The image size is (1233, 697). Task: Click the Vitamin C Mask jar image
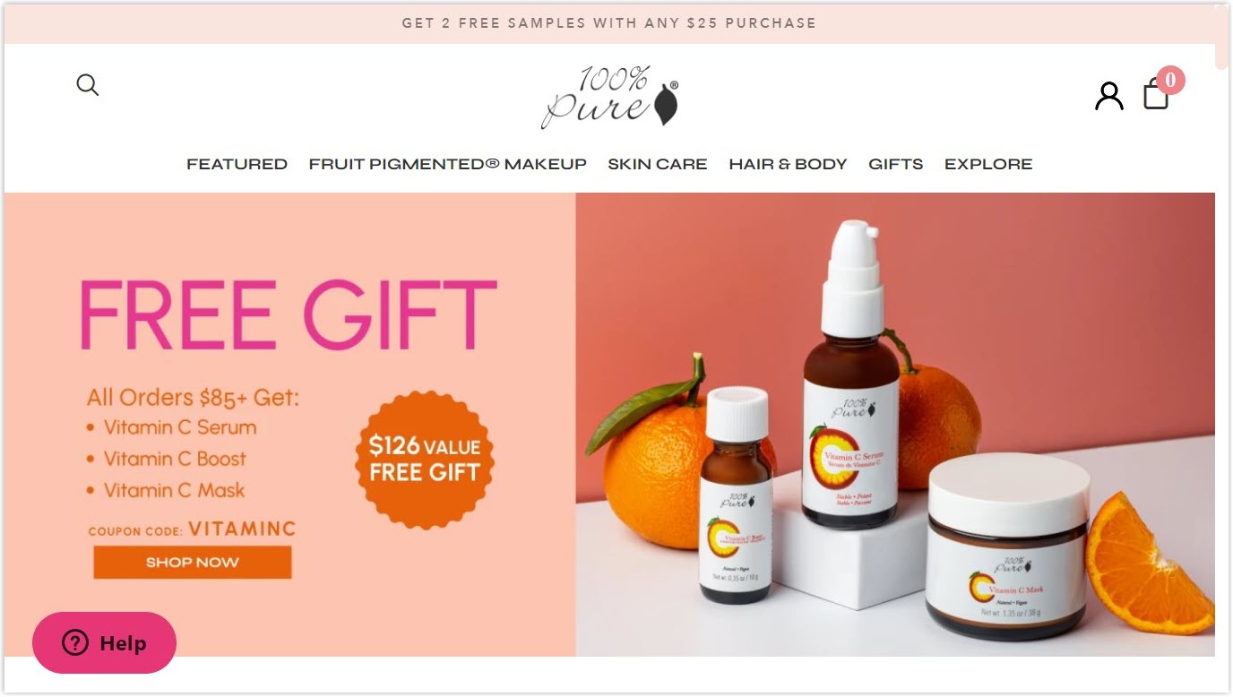pyautogui.click(x=1008, y=546)
